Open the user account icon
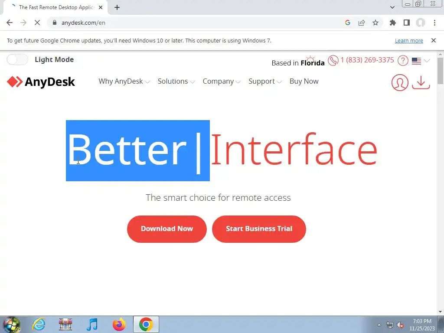The height and width of the screenshot is (333, 444). point(399,82)
